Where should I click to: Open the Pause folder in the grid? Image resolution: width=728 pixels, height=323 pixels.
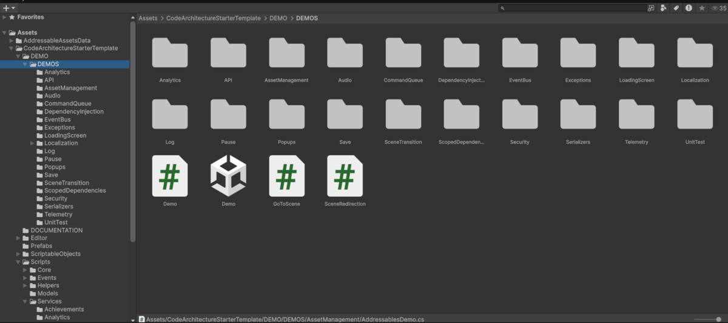(228, 115)
